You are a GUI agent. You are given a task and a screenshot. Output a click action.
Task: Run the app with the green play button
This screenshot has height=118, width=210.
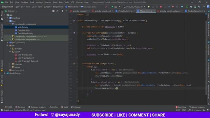(x=149, y=7)
